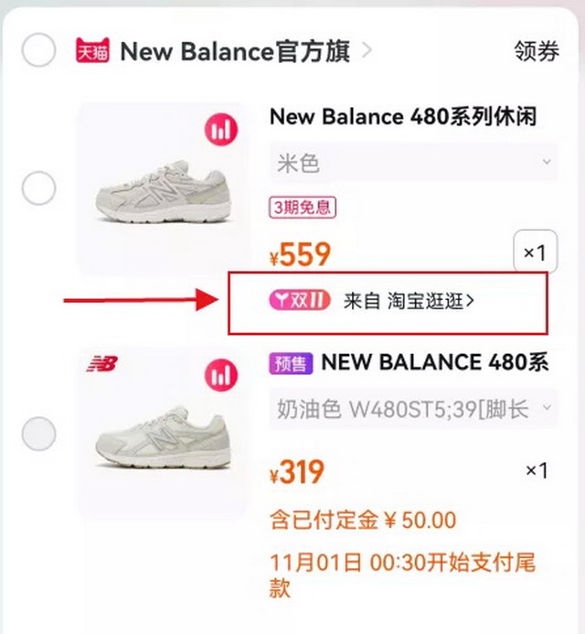Open the 米色 color variant dropdown
The width and height of the screenshot is (585, 634).
(413, 164)
